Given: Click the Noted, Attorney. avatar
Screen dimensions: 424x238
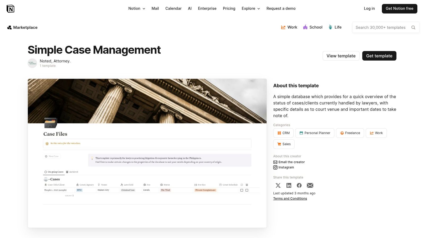Looking at the screenshot, I should tap(32, 63).
